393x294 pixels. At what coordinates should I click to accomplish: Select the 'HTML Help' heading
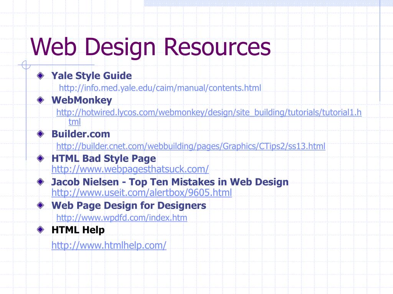[x=78, y=230]
